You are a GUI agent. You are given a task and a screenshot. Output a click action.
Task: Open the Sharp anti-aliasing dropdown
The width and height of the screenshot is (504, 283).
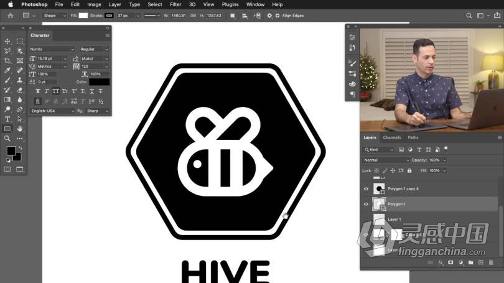[x=98, y=111]
